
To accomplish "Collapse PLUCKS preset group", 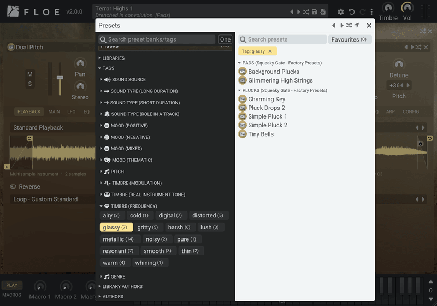I will pos(282,90).
